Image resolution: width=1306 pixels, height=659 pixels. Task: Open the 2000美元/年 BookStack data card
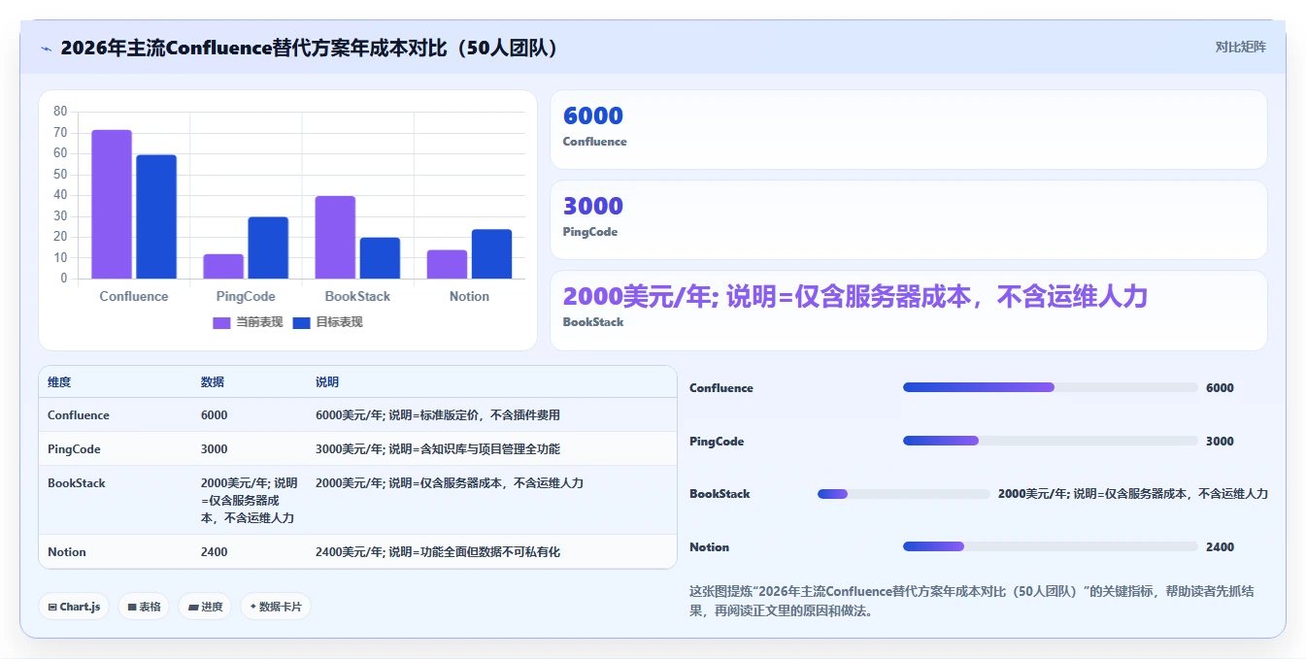[x=908, y=310]
